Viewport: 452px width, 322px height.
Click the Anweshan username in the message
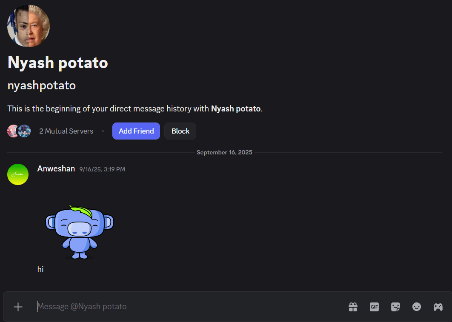56,169
